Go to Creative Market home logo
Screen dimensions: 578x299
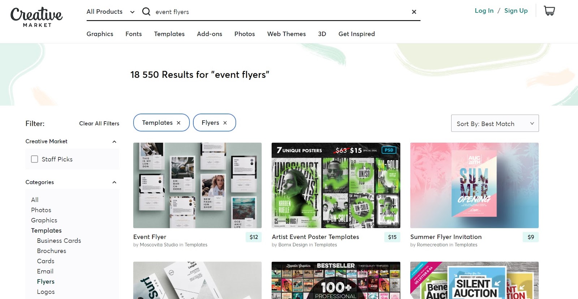point(36,17)
